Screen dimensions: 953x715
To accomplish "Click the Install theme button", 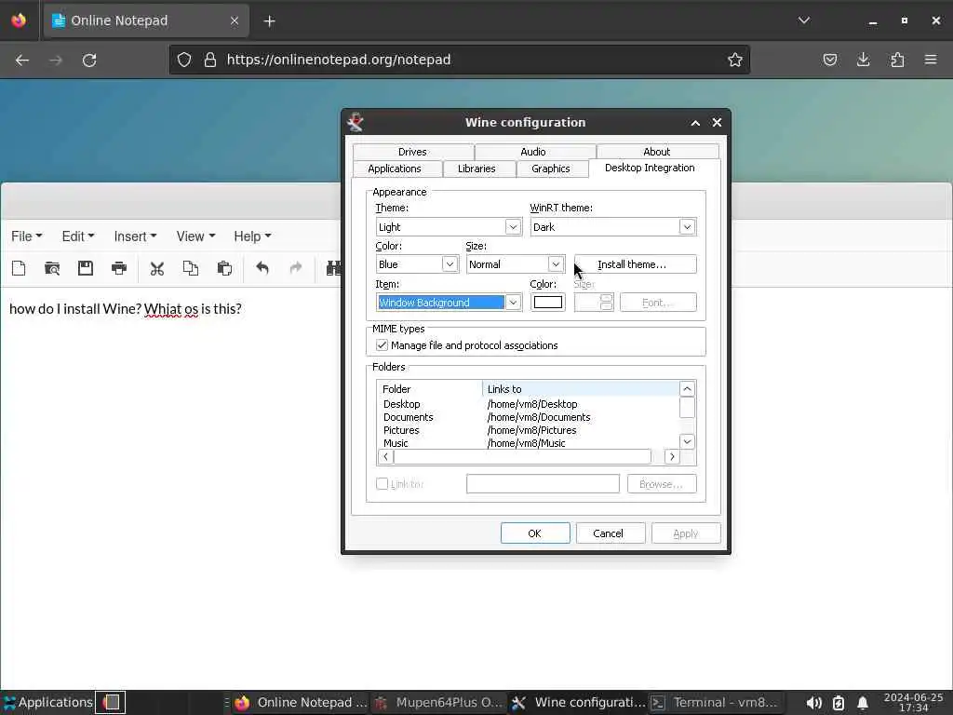I will pos(635,264).
